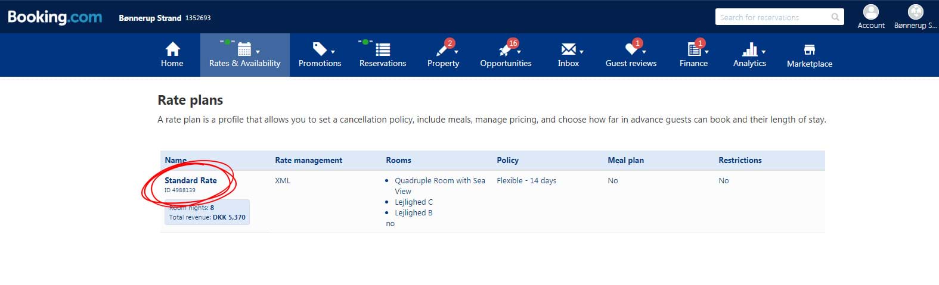The height and width of the screenshot is (285, 939).
Task: Expand the Property menu dropdown arrow
Action: [456, 52]
